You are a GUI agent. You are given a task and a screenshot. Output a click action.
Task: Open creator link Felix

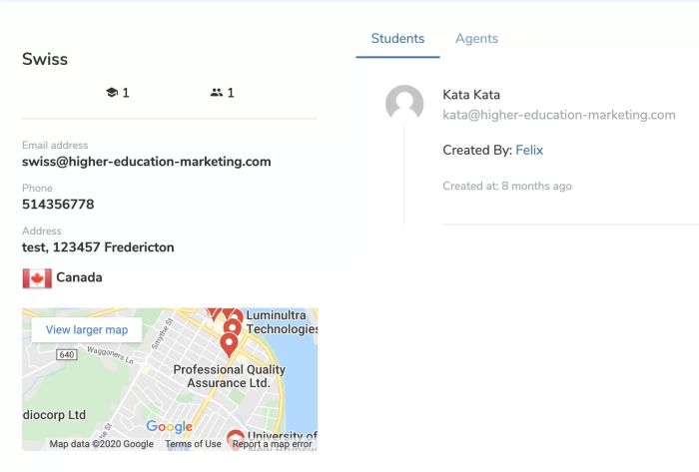point(529,150)
